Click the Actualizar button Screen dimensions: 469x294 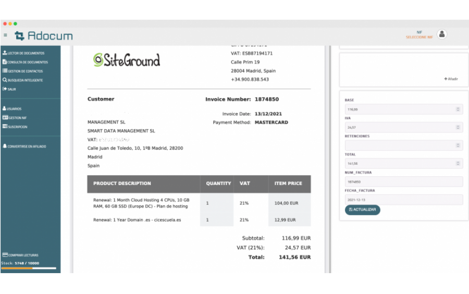point(363,210)
